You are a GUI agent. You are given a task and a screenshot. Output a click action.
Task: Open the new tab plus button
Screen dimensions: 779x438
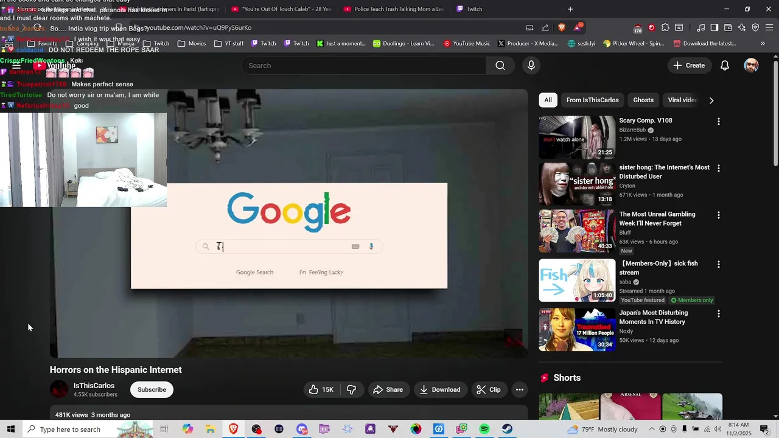pos(570,9)
